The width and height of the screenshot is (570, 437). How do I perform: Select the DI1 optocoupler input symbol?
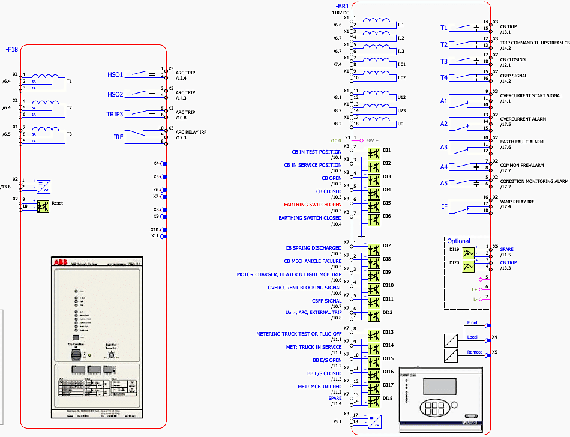(374, 154)
